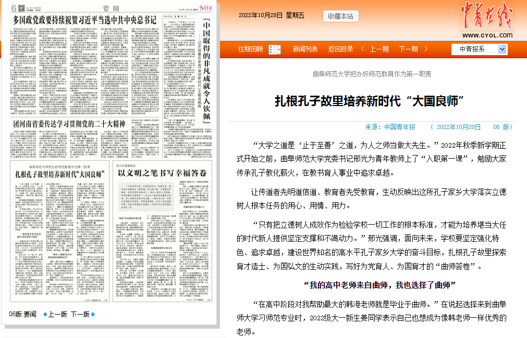
Task: Click the 中国青年报 source link
Action: click(x=400, y=127)
